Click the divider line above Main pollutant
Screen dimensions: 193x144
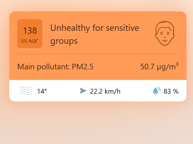pyautogui.click(x=98, y=54)
